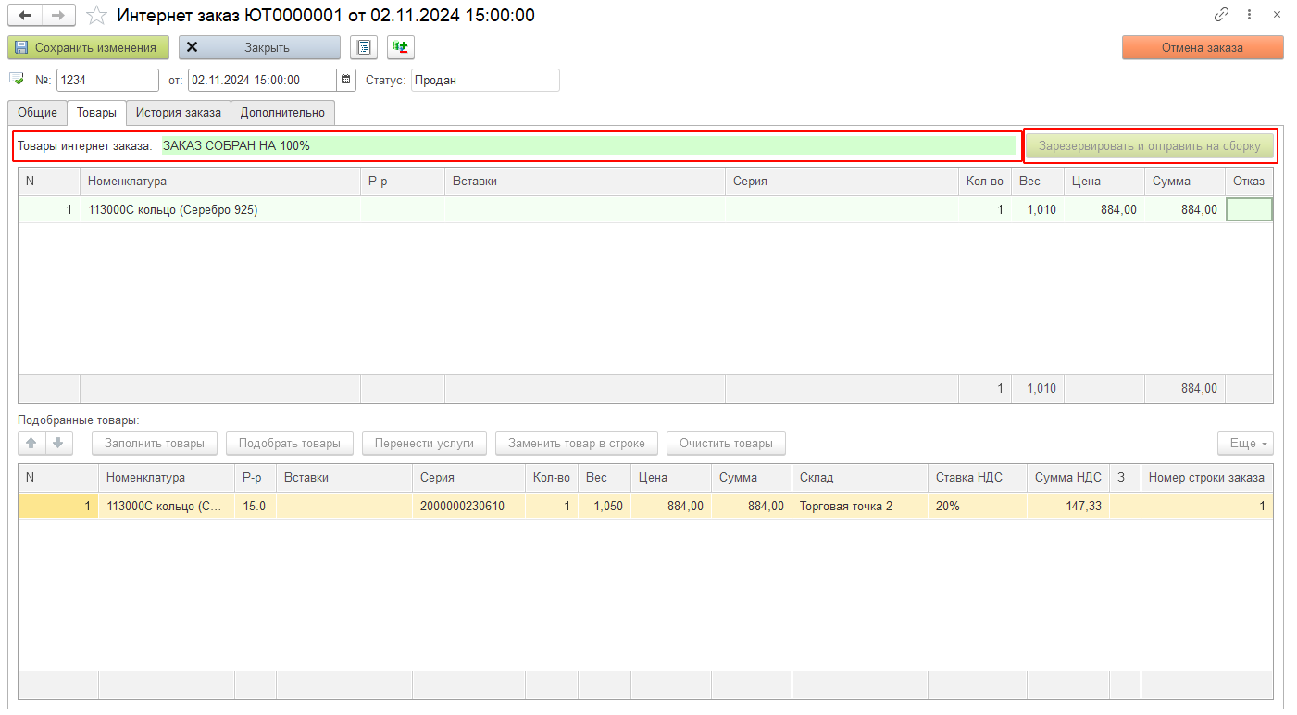The width and height of the screenshot is (1297, 715).
Task: Click Заменить товар в строке button
Action: pos(577,443)
